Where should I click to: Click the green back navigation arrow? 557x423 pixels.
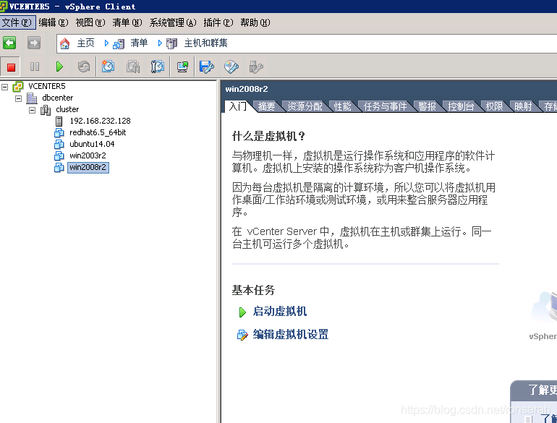pos(9,43)
